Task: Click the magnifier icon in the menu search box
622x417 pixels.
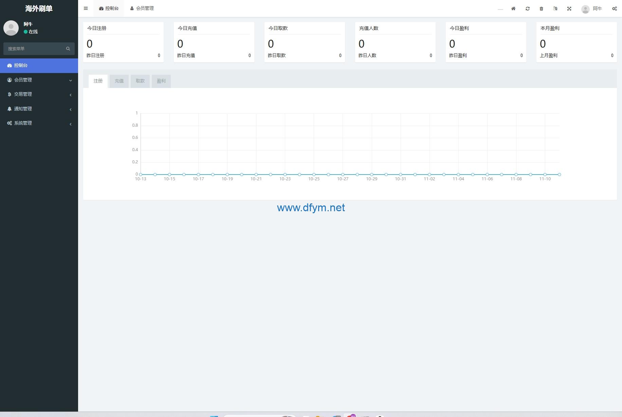Action: pyautogui.click(x=68, y=49)
